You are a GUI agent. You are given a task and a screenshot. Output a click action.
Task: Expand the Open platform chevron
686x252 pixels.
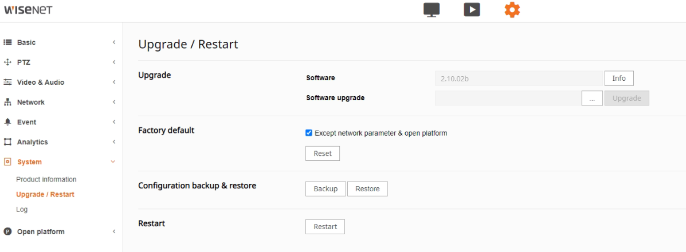[114, 232]
